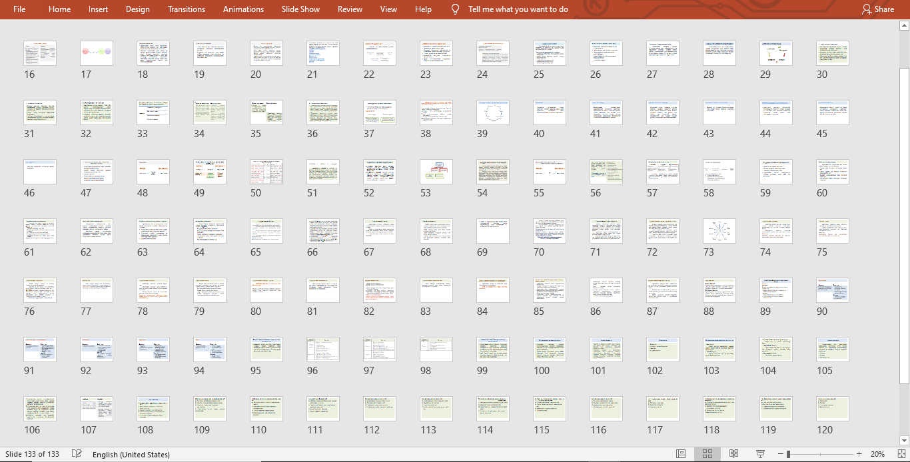Screen dimensions: 910x462
Task: Click the zoom out minus icon
Action: click(779, 454)
